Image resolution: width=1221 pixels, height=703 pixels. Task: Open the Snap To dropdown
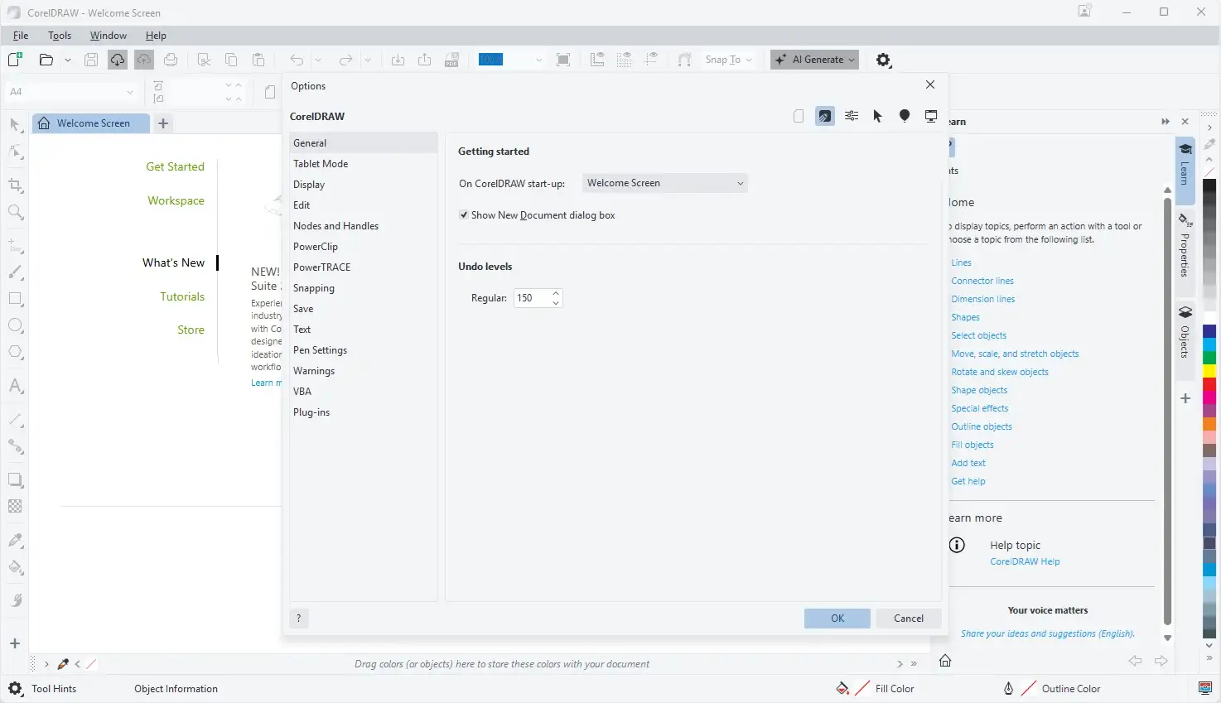pyautogui.click(x=729, y=60)
